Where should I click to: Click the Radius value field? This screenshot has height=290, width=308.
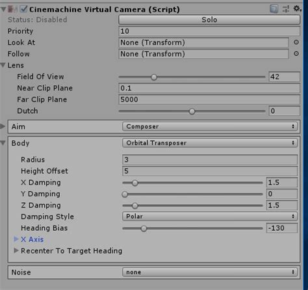tap(210, 159)
